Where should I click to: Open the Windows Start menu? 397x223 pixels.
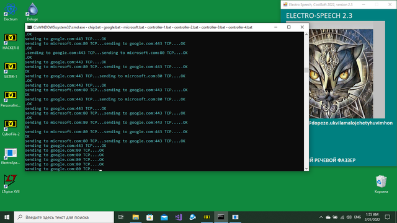(7, 217)
